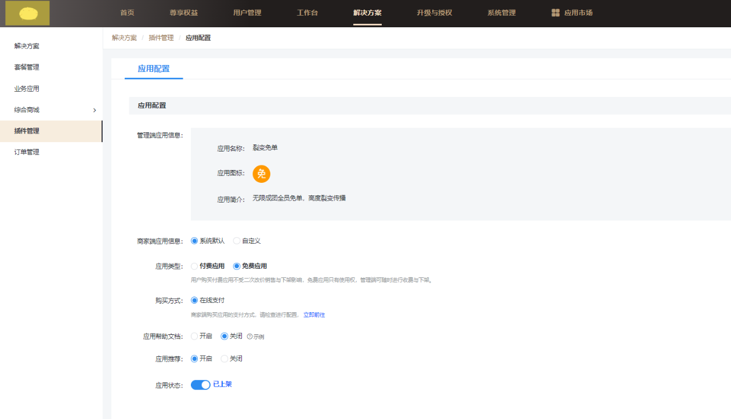Switch to the 应用配置 tab
Screen dimensions: 731x419
154,68
